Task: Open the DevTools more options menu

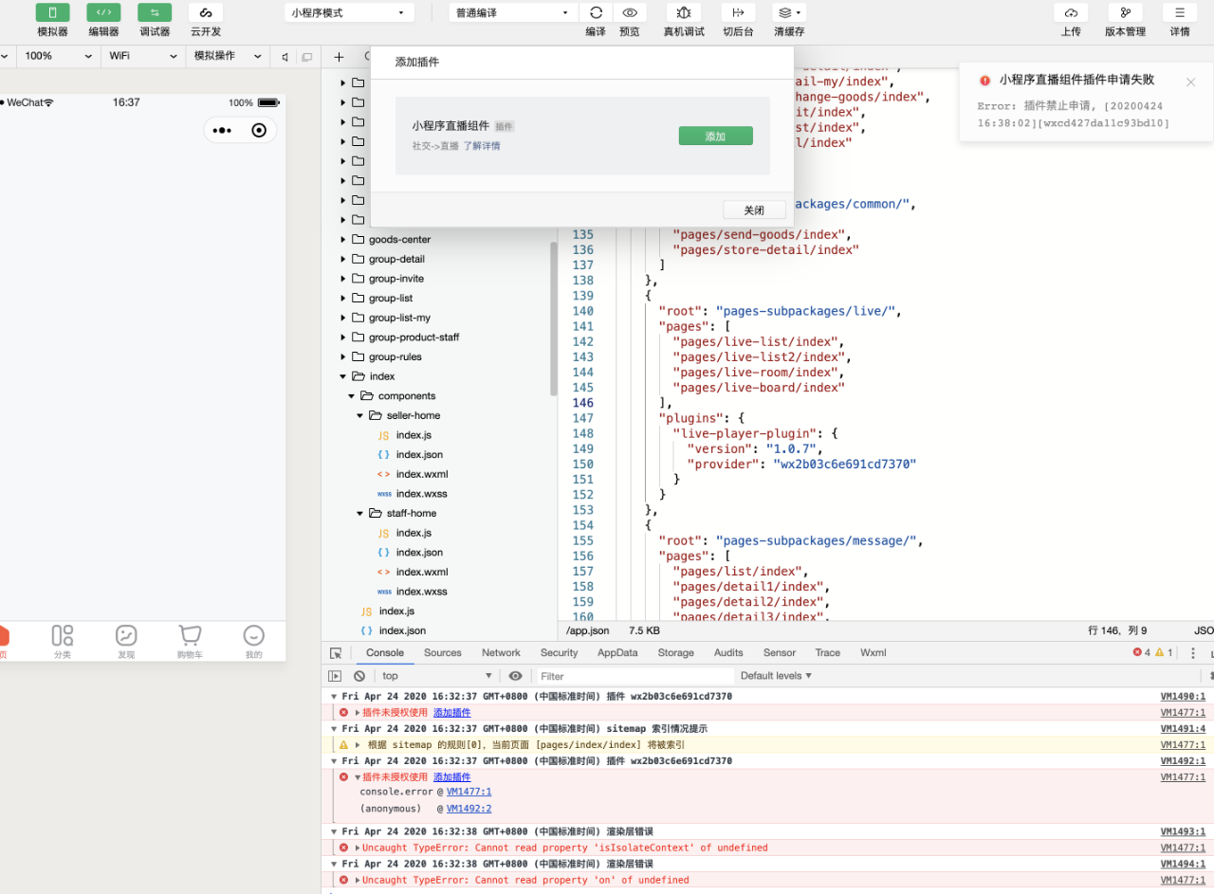Action: coord(1194,653)
